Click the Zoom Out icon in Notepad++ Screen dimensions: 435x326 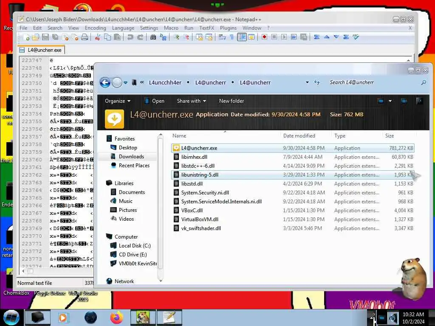[186, 37]
